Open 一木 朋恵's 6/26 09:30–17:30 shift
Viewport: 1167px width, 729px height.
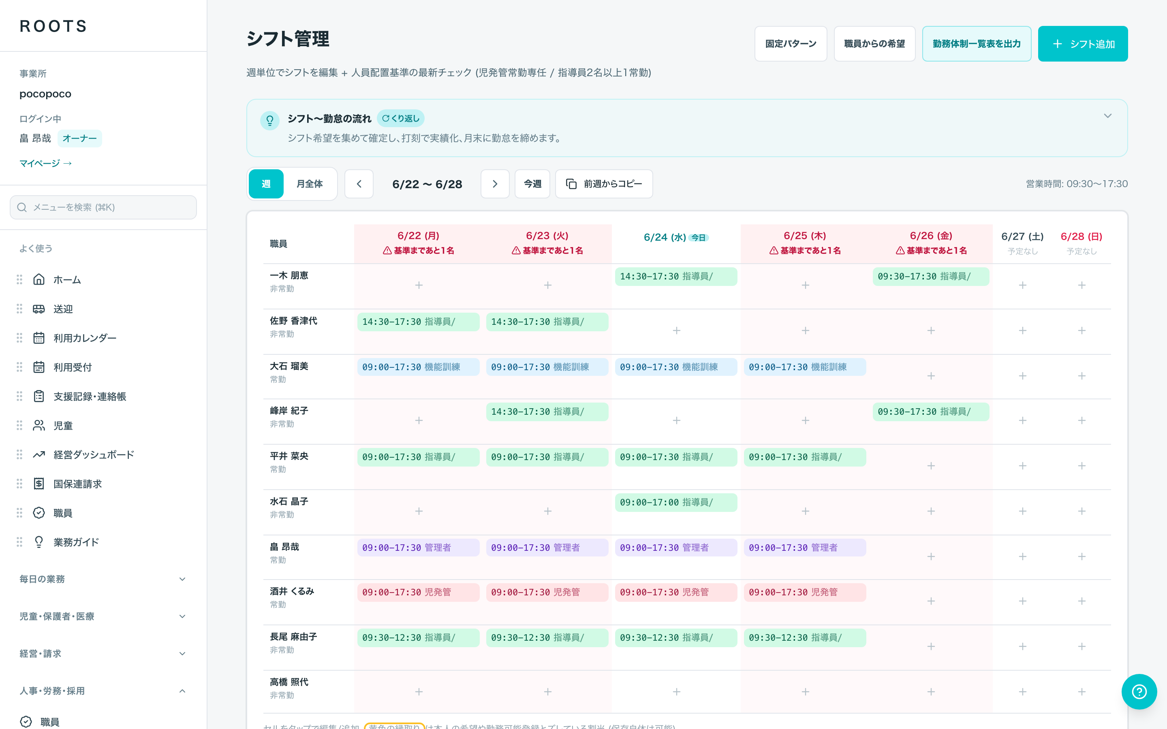tap(931, 277)
